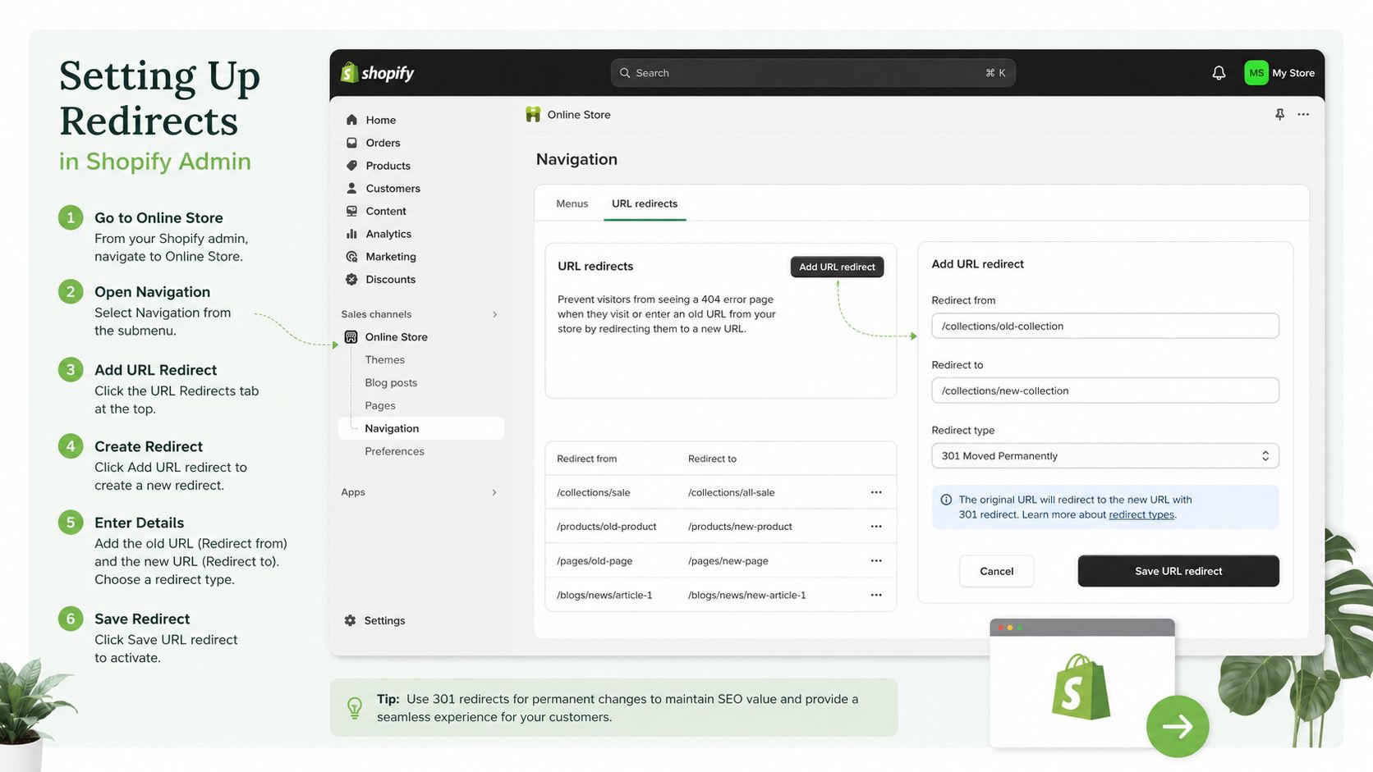Click the Redirect to input field
Viewport: 1373px width, 772px height.
pyautogui.click(x=1105, y=391)
